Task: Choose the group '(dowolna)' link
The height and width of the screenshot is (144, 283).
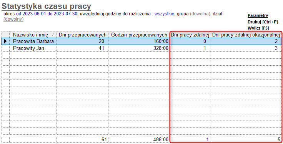Action: coord(200,14)
